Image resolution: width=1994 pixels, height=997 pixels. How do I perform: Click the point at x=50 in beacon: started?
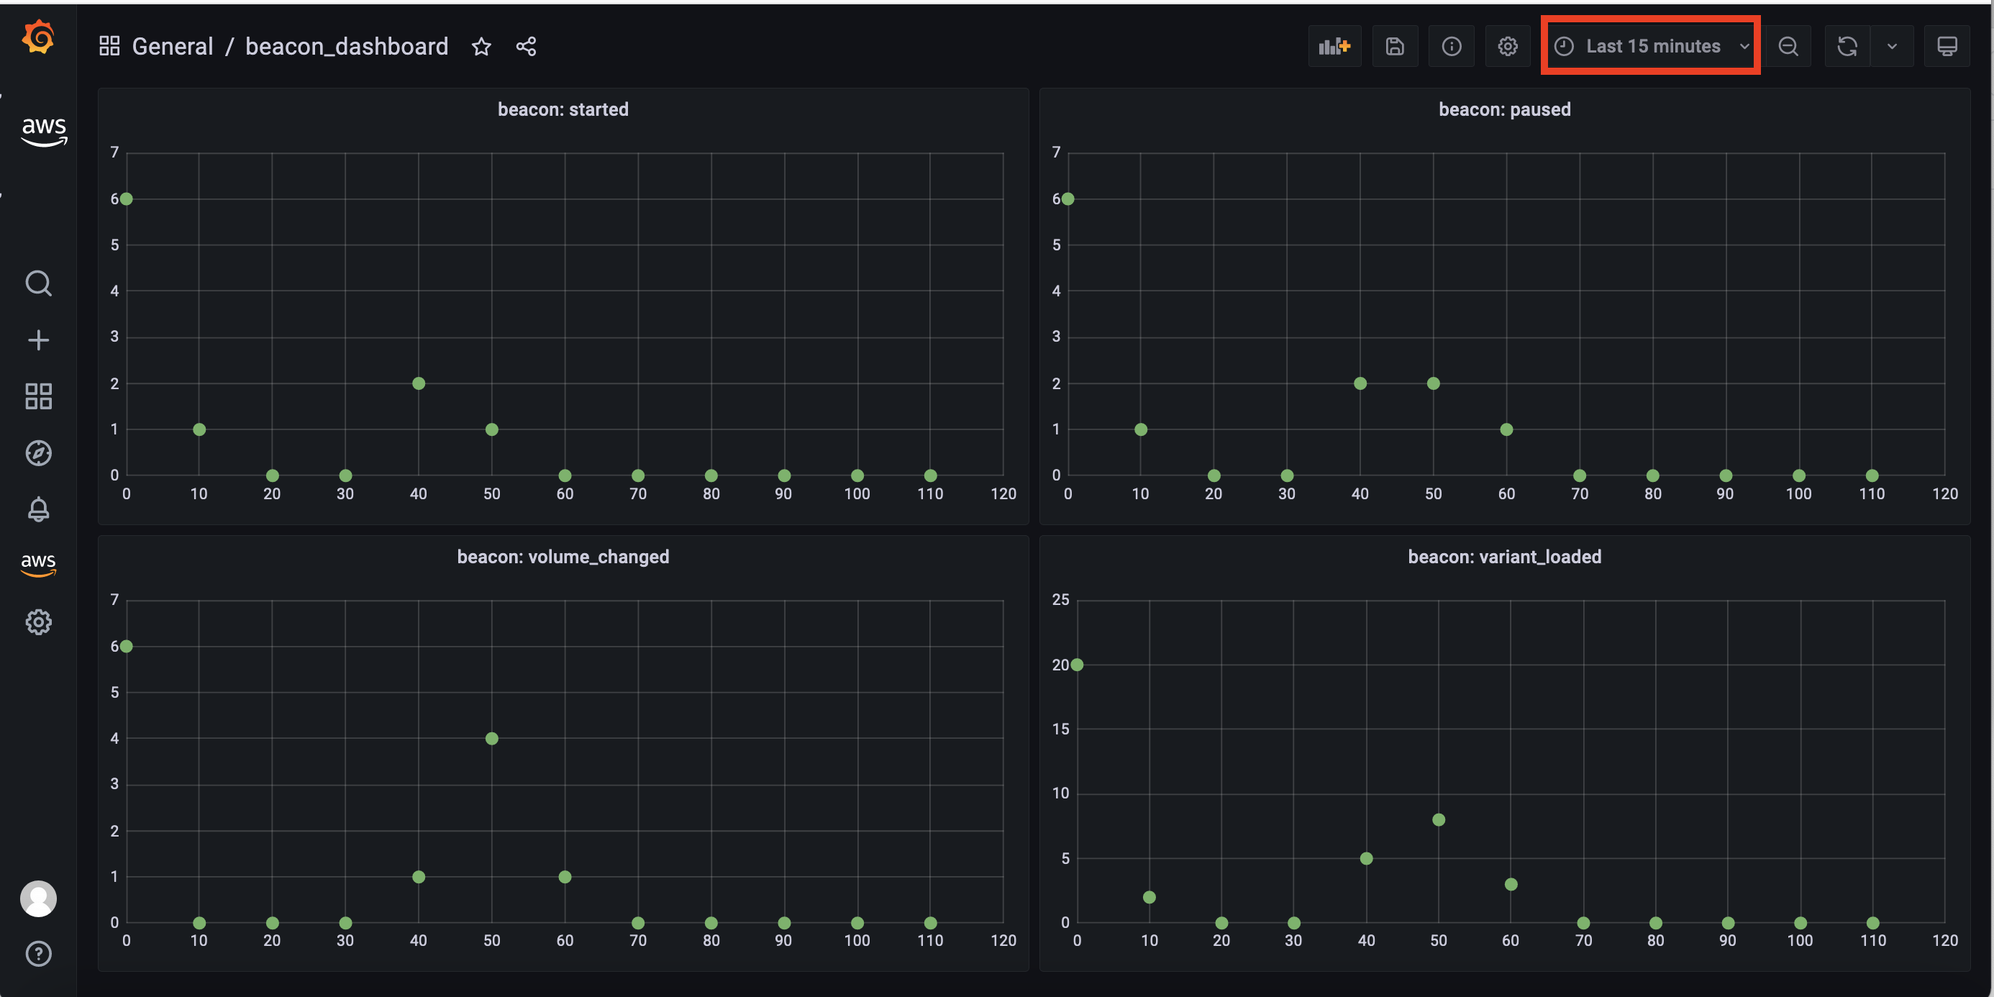pyautogui.click(x=491, y=429)
